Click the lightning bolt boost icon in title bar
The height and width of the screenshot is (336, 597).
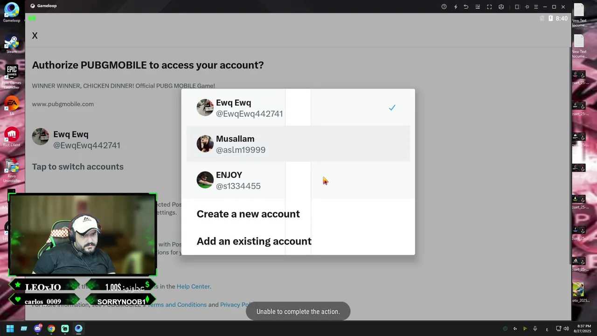(x=456, y=7)
